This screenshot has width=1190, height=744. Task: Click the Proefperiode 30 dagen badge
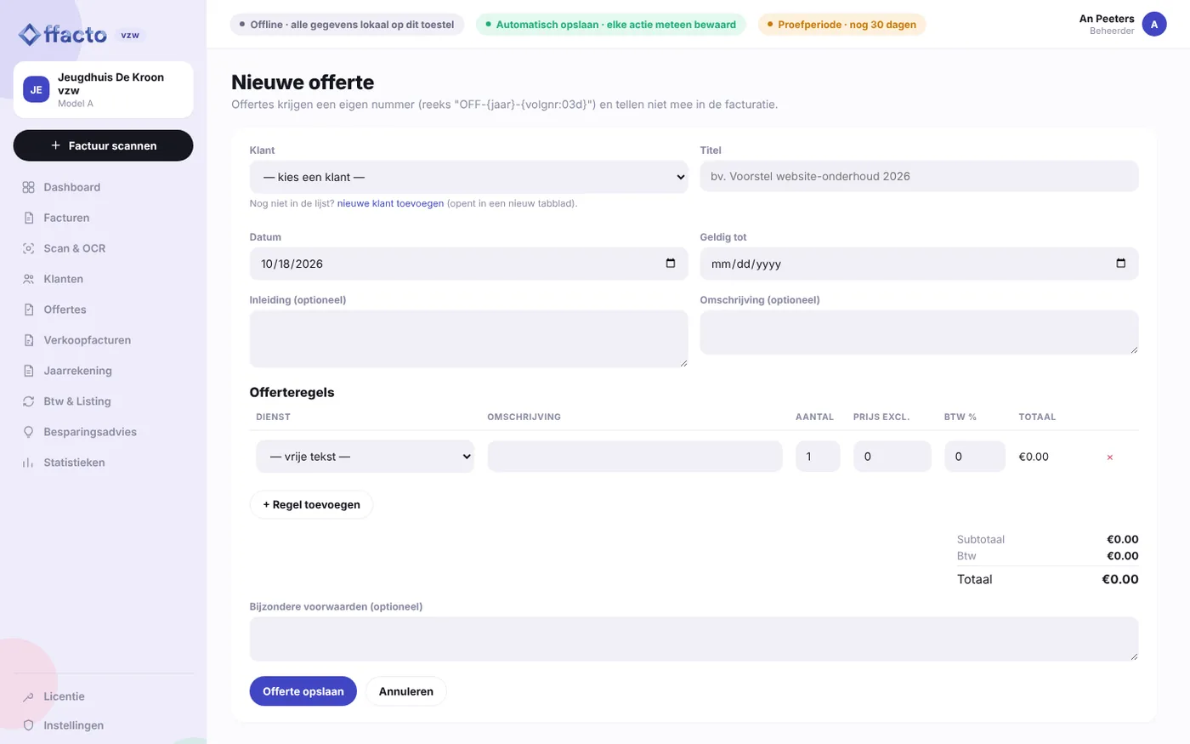pyautogui.click(x=841, y=25)
